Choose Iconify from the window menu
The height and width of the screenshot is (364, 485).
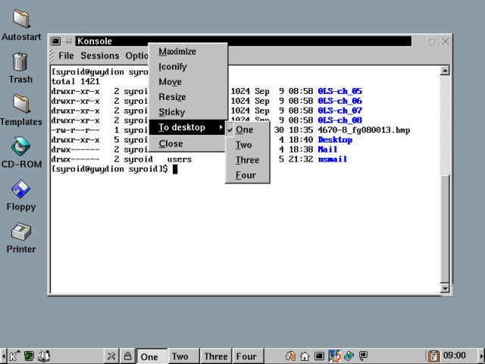point(172,67)
